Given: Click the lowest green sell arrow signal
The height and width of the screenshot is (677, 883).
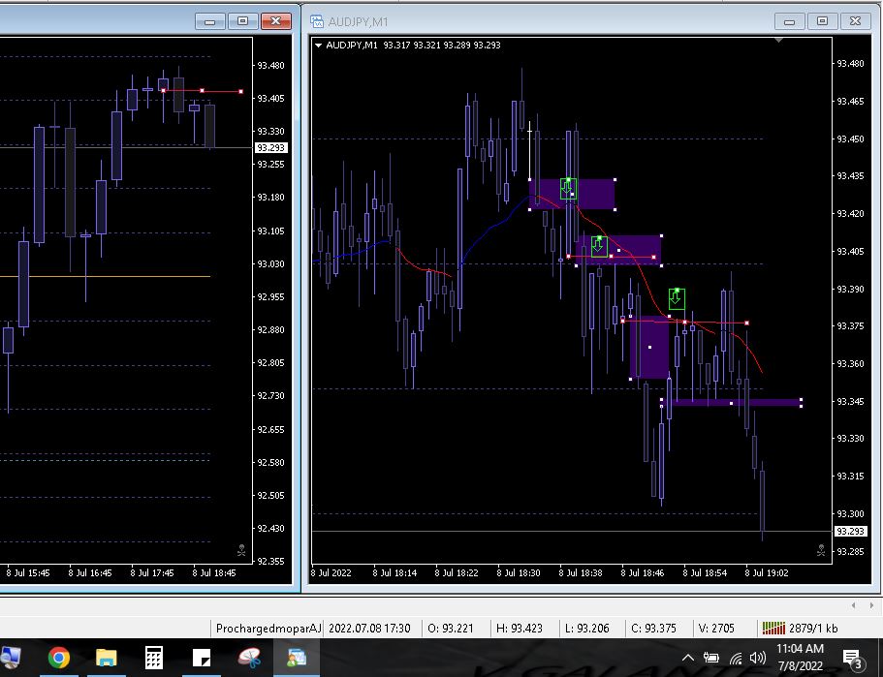Looking at the screenshot, I should [x=677, y=299].
